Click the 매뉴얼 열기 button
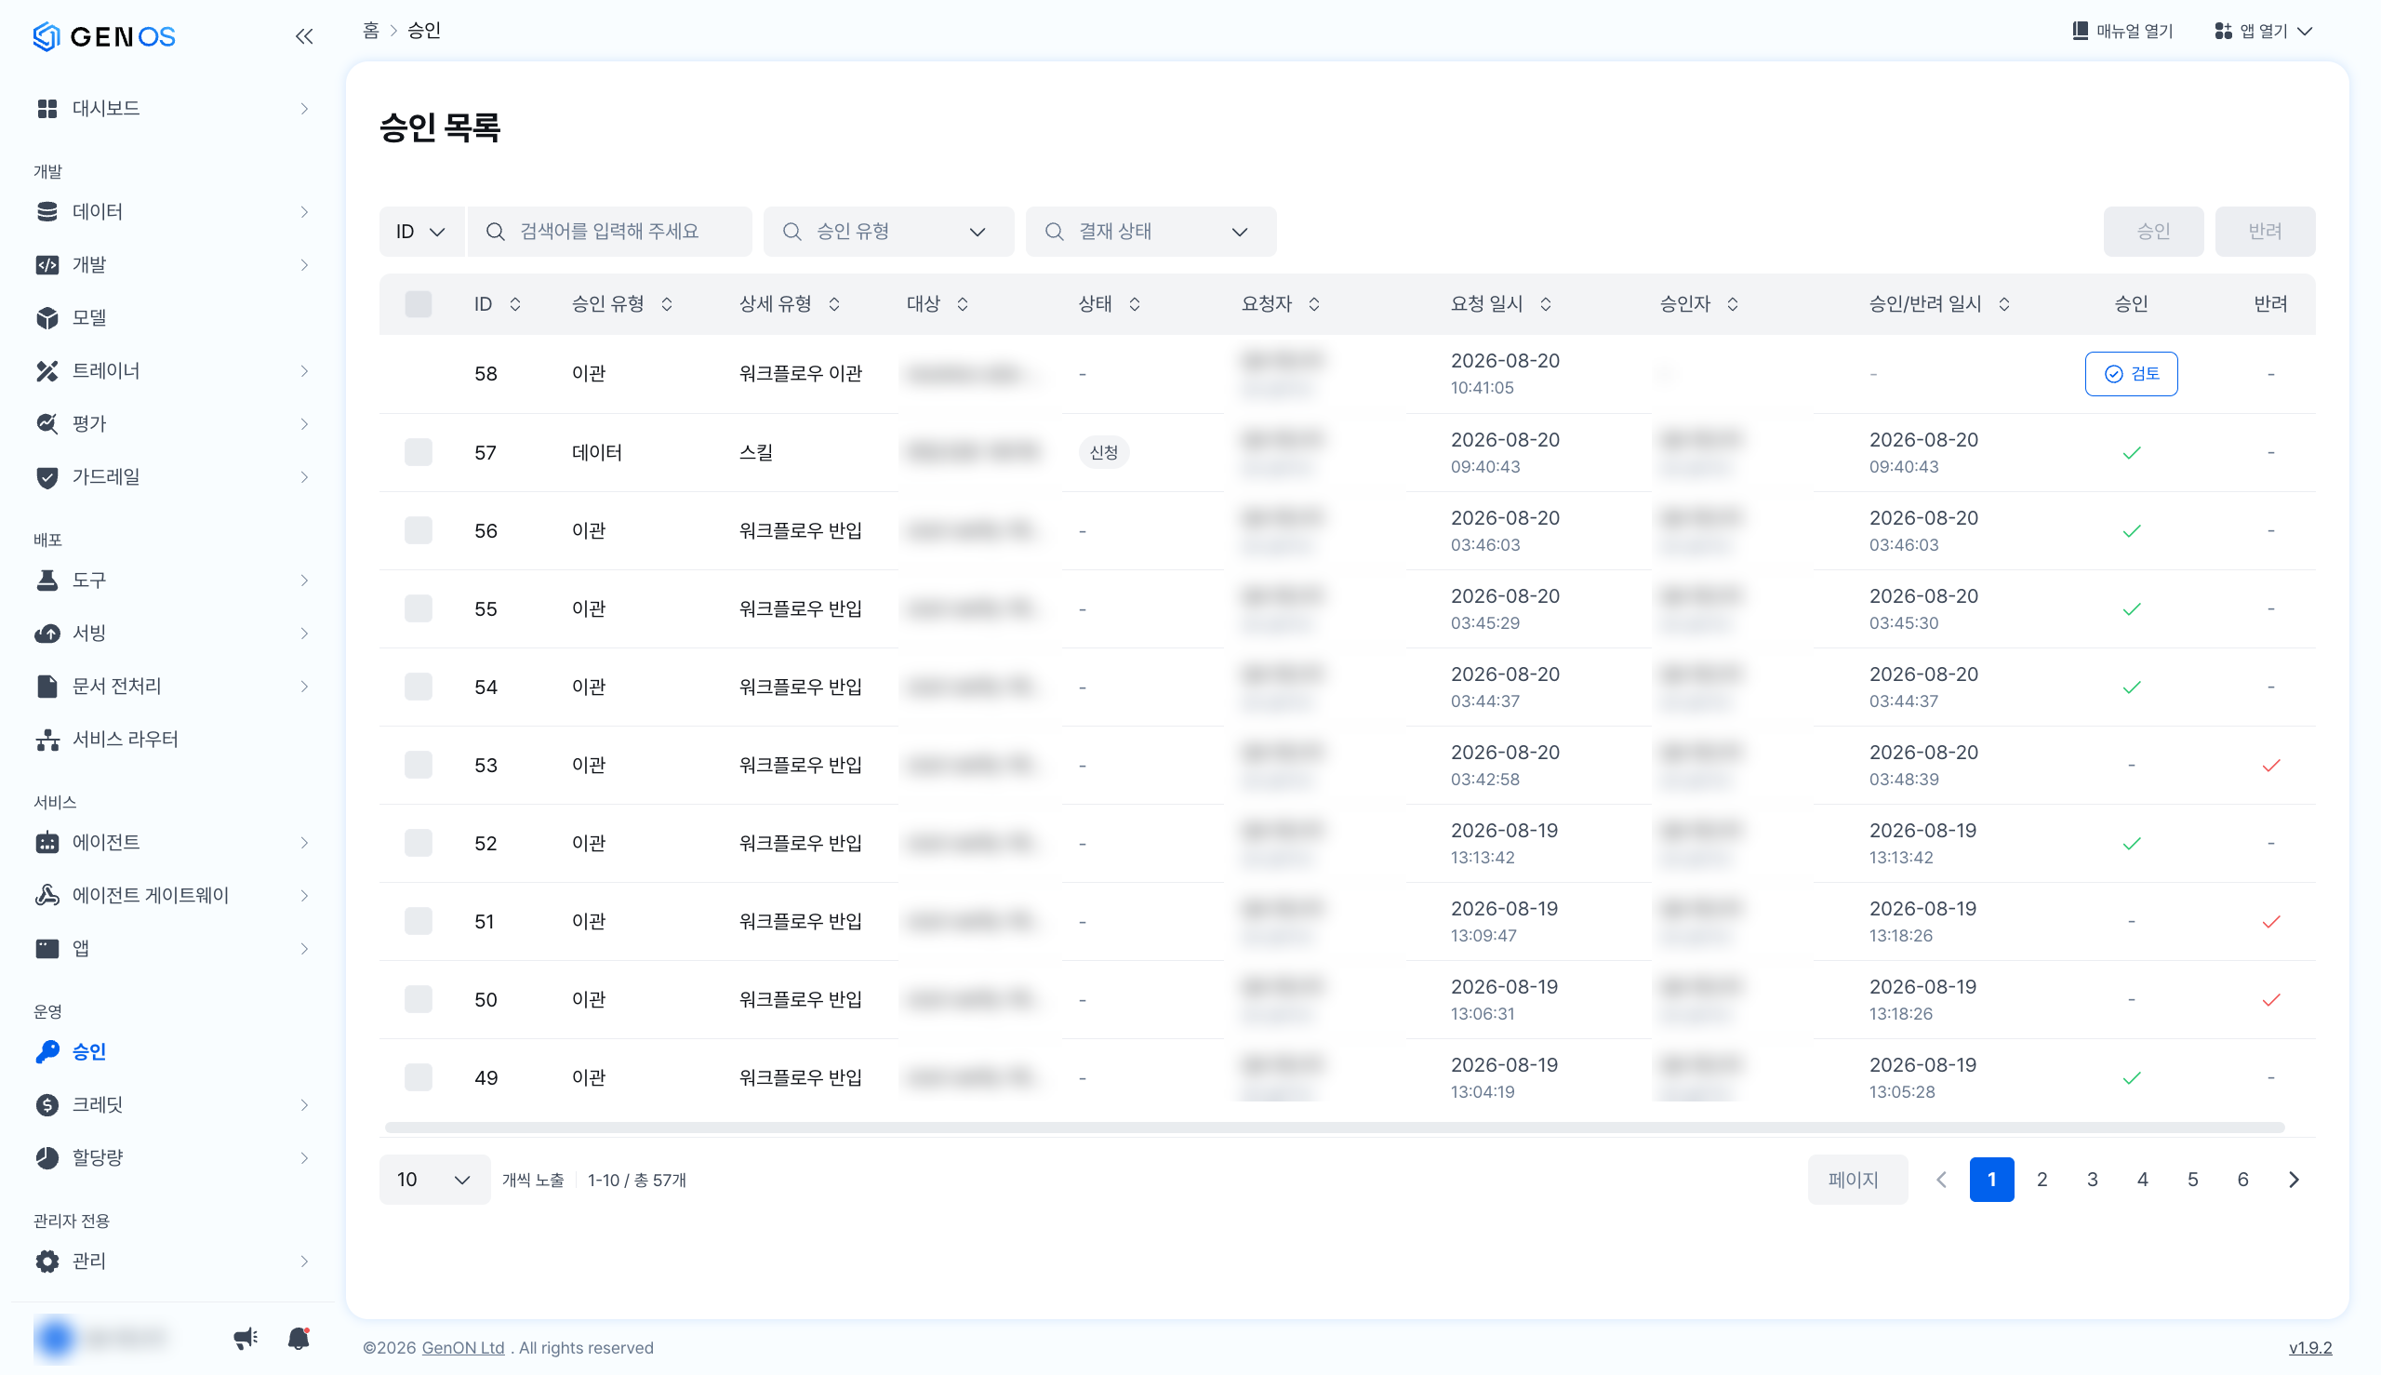 (2122, 31)
